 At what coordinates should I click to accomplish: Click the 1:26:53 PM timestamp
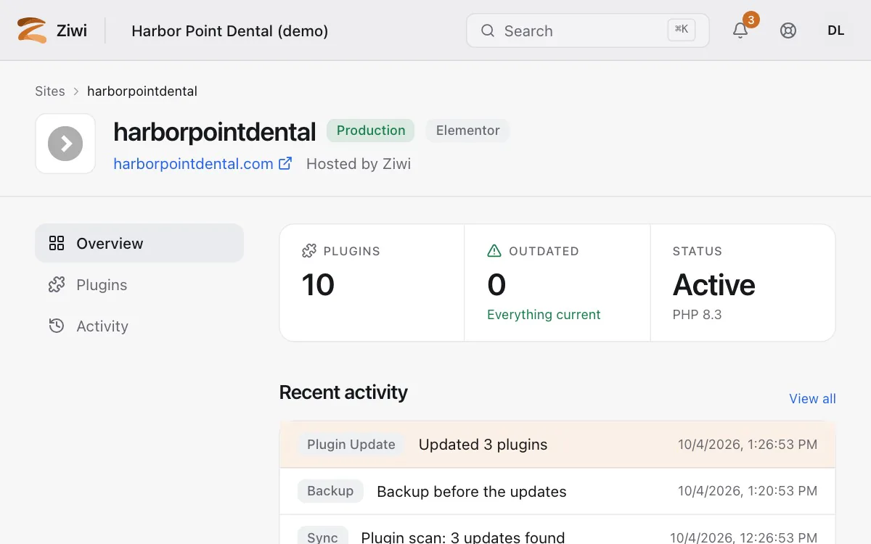coord(748,445)
